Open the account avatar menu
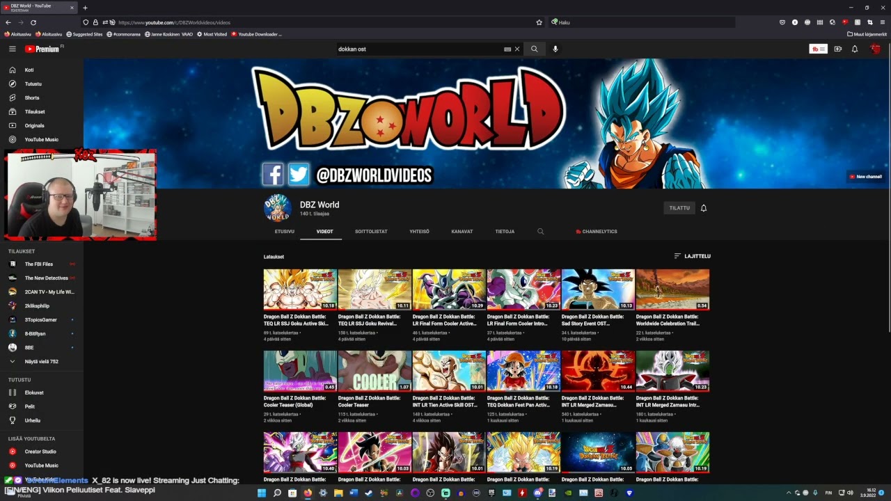This screenshot has width=891, height=501. 876,49
